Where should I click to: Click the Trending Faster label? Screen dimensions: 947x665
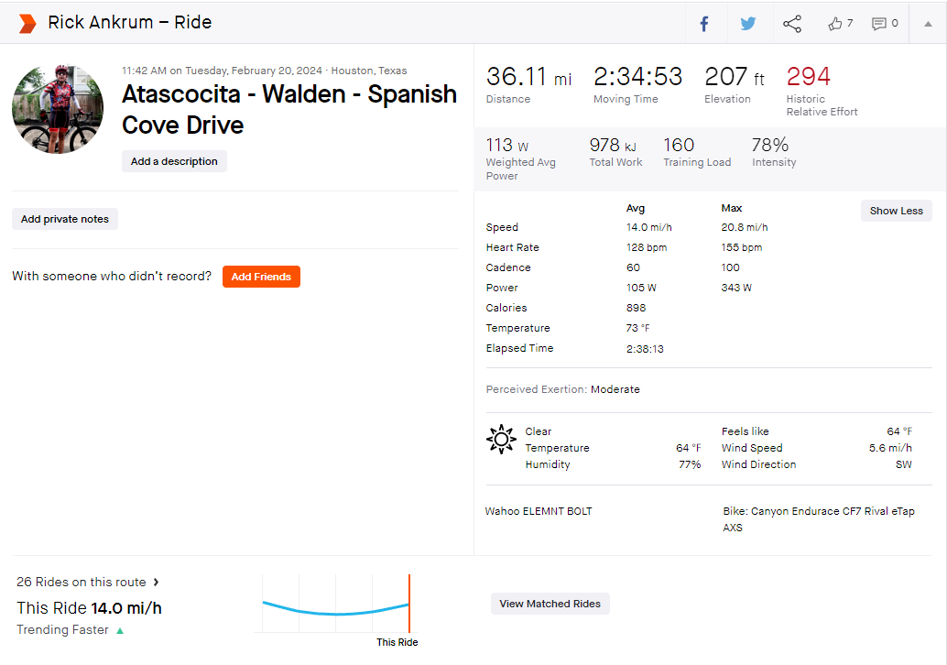62,629
